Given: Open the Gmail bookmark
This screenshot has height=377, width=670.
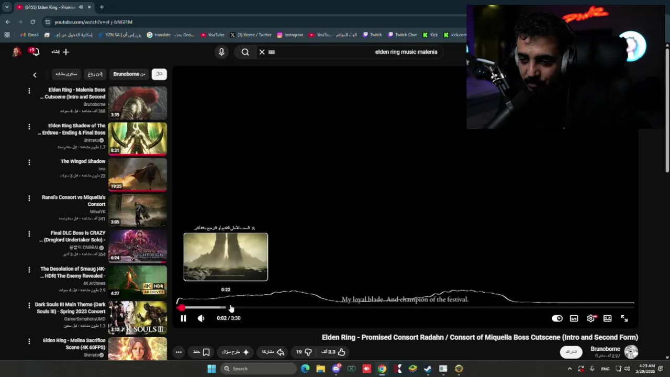Looking at the screenshot, I should tap(29, 35).
